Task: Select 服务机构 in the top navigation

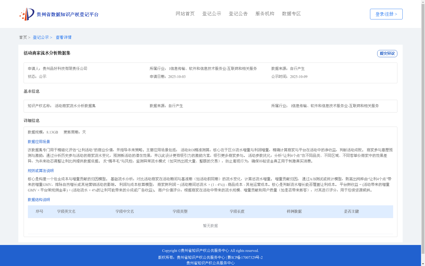Action: point(265,14)
